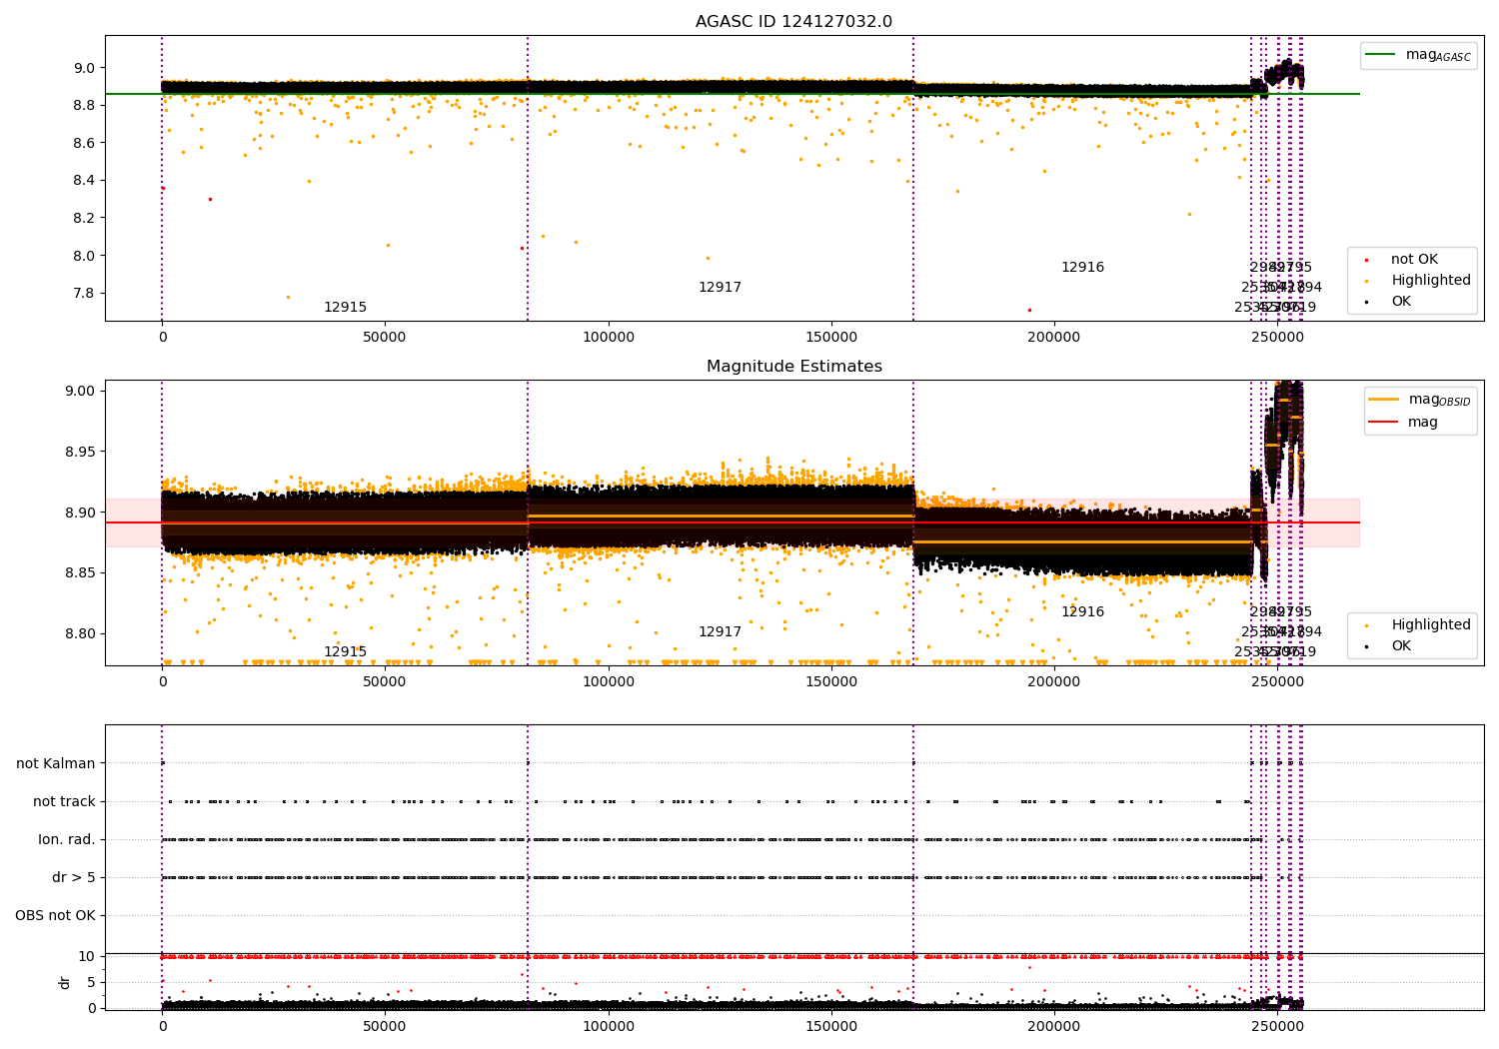This screenshot has height=1049, width=1499.
Task: Click y-axis tick '8.95' in Magnitude Estimates plot
Action: [80, 452]
